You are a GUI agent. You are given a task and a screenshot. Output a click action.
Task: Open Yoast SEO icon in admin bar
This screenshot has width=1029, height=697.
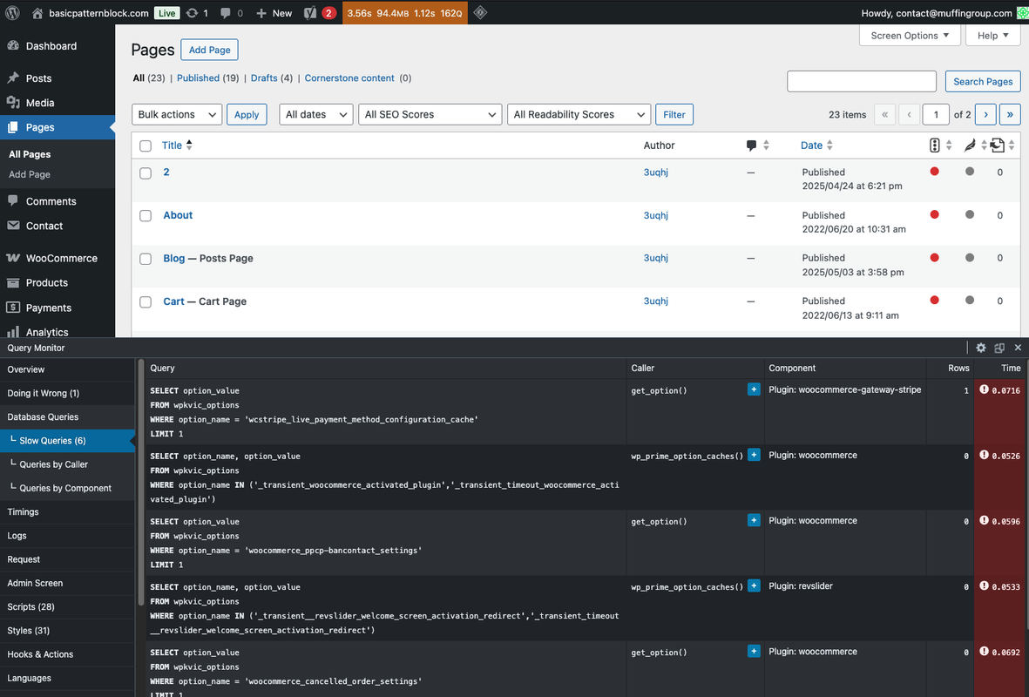coord(310,13)
